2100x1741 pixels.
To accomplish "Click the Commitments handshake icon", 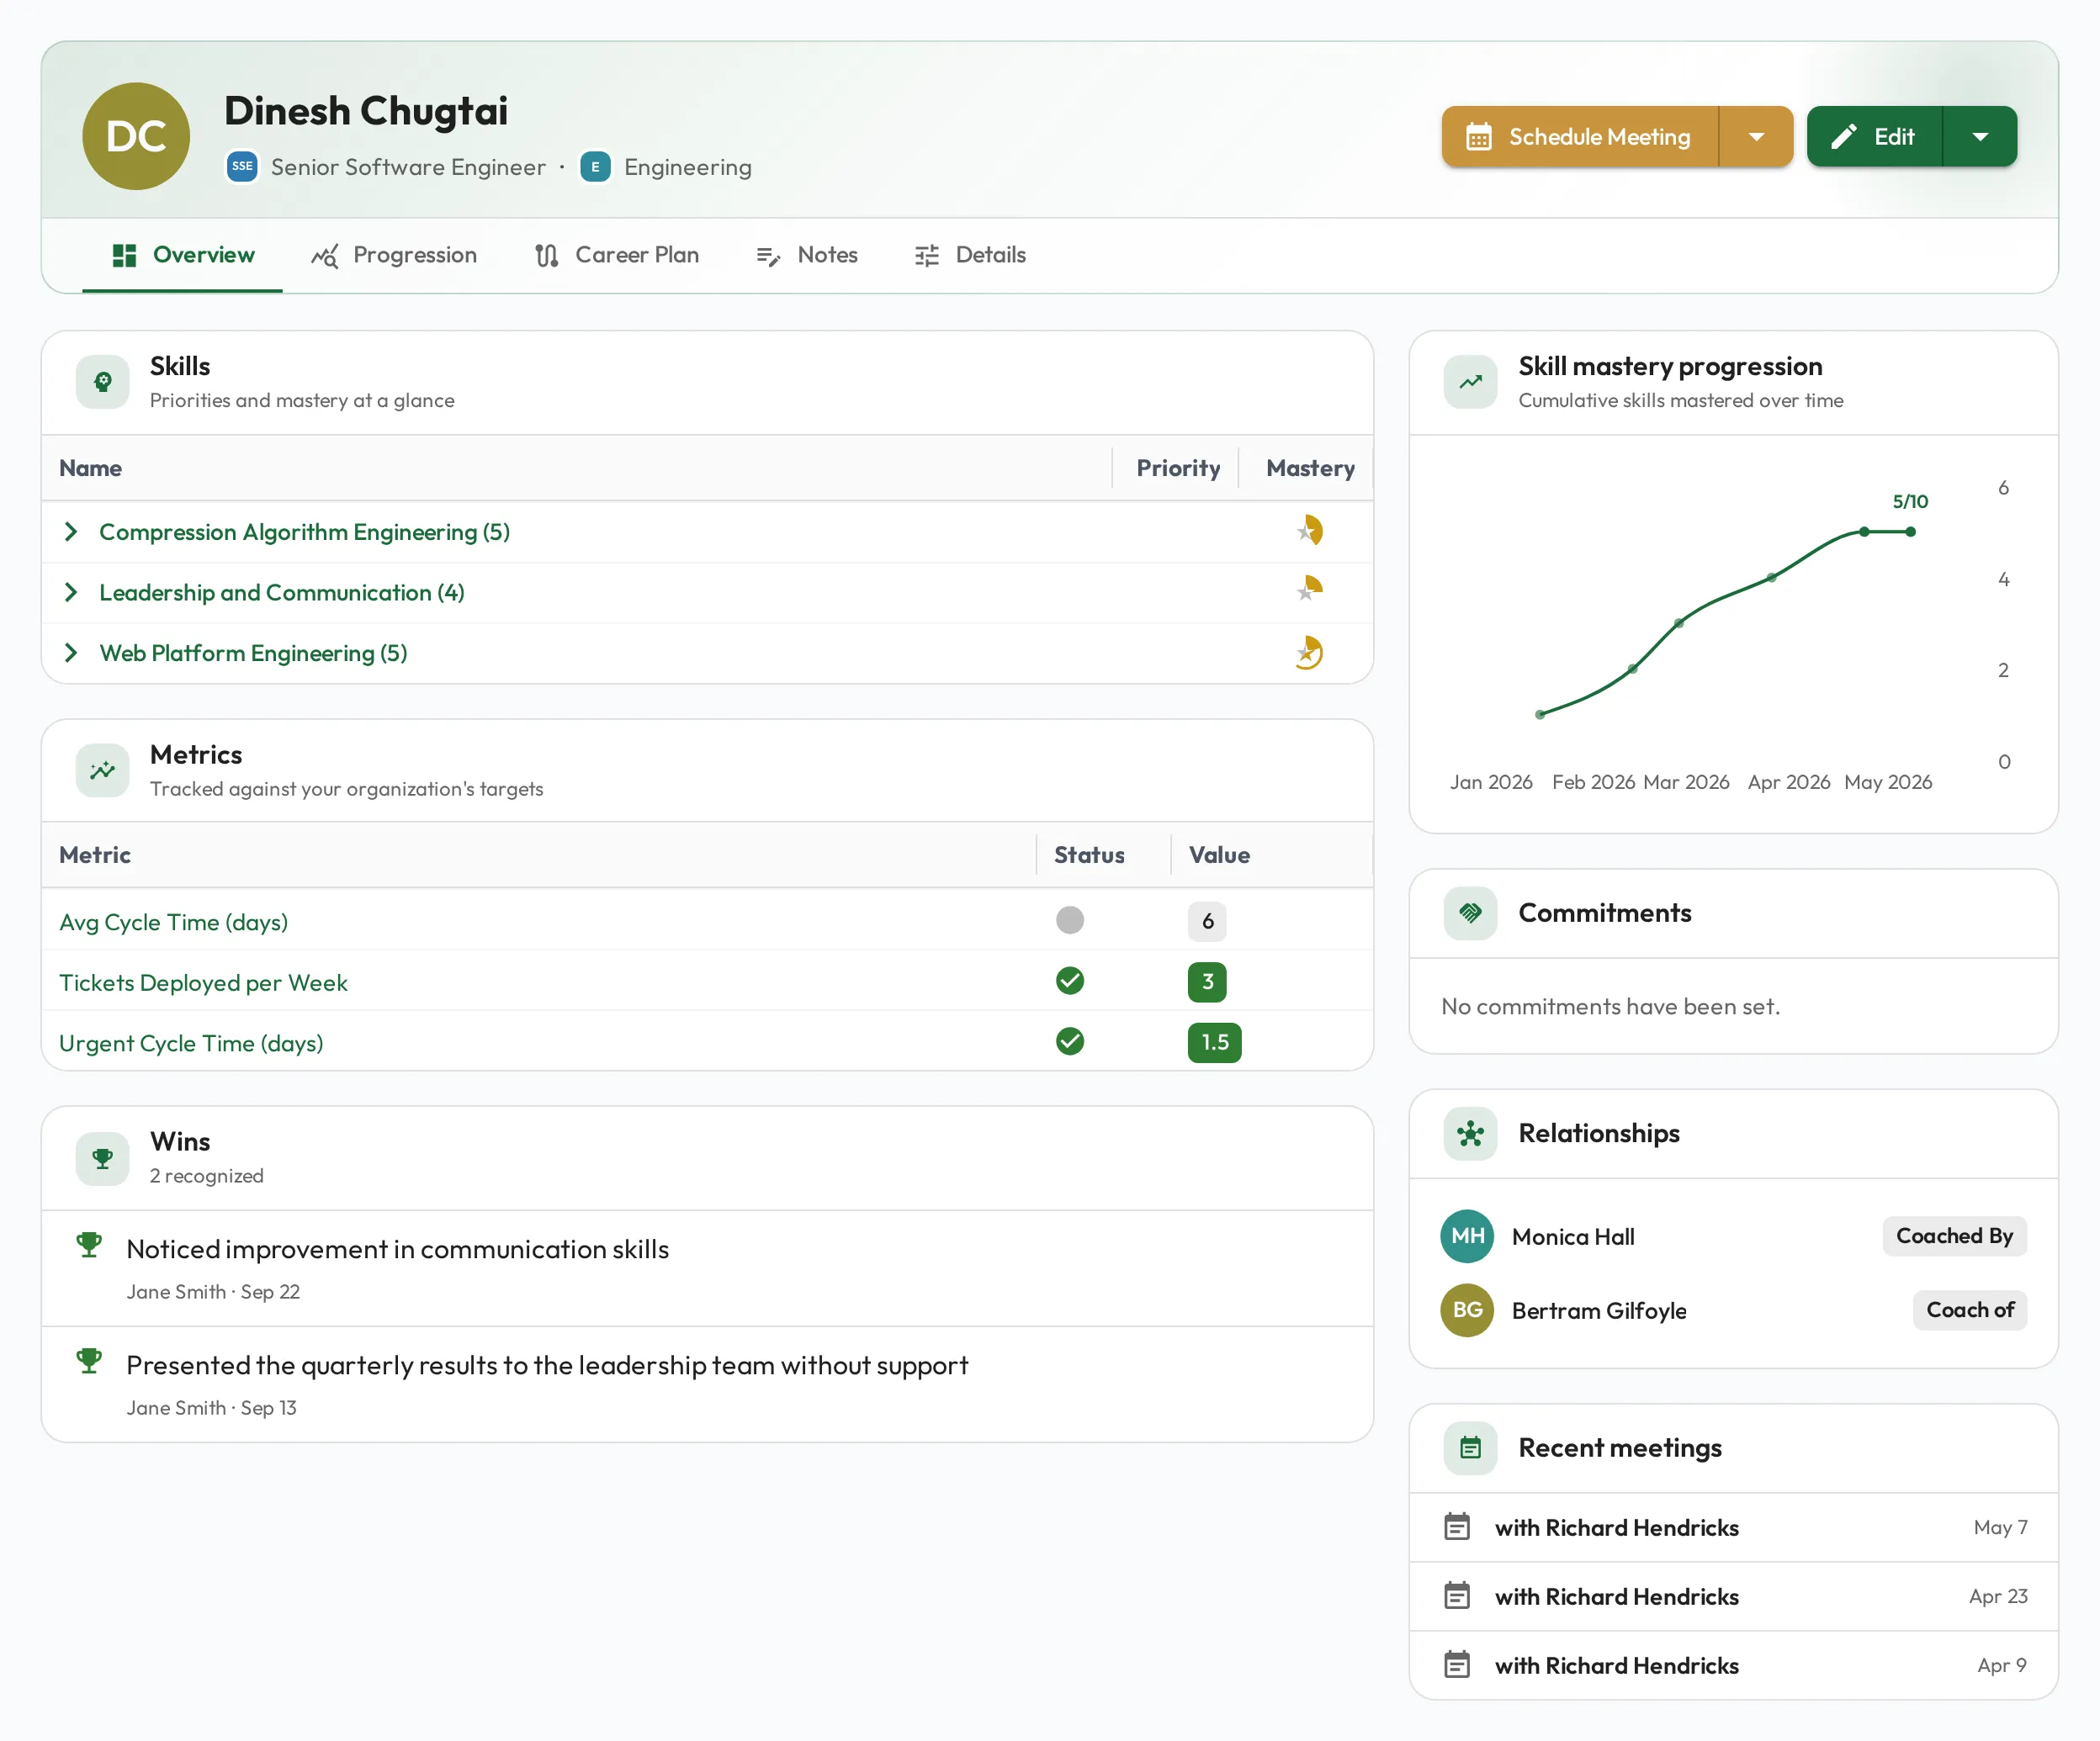I will [1470, 913].
